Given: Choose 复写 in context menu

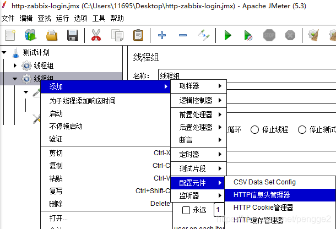Looking at the screenshot, I should coord(105,191).
